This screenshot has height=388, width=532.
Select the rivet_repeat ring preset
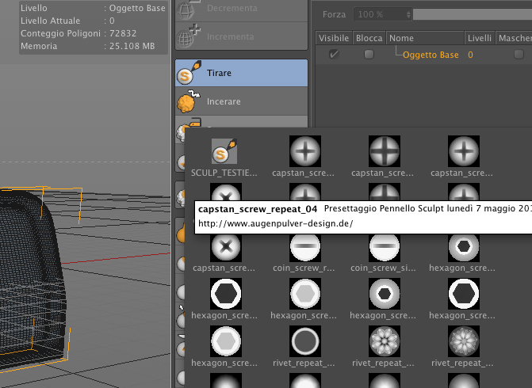tap(305, 341)
